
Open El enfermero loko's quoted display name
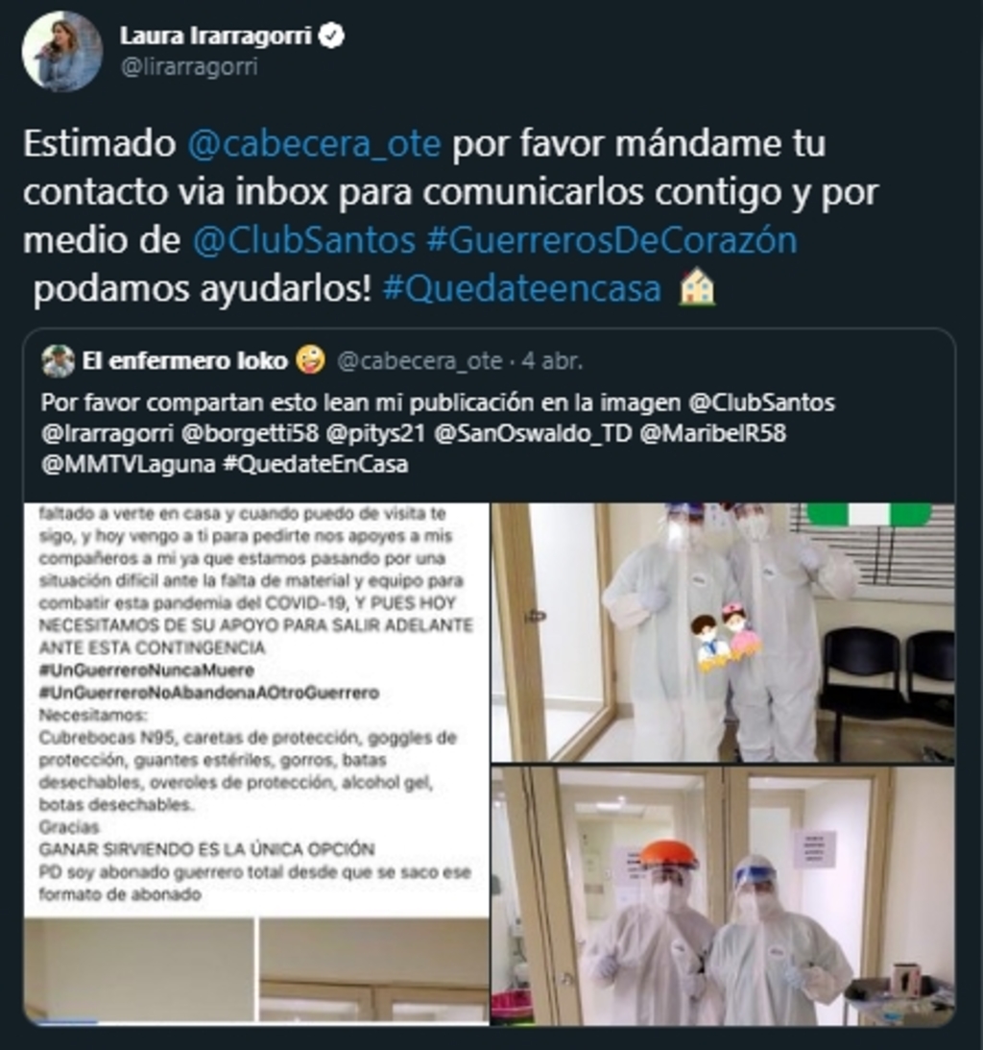click(x=184, y=361)
